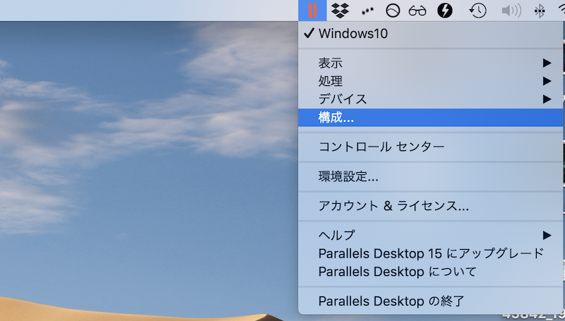This screenshot has width=565, height=321.
Task: Click the lightning bolt menu bar icon
Action: pos(445,10)
